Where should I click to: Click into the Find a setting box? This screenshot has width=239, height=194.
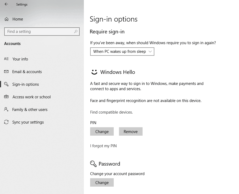[x=42, y=32]
